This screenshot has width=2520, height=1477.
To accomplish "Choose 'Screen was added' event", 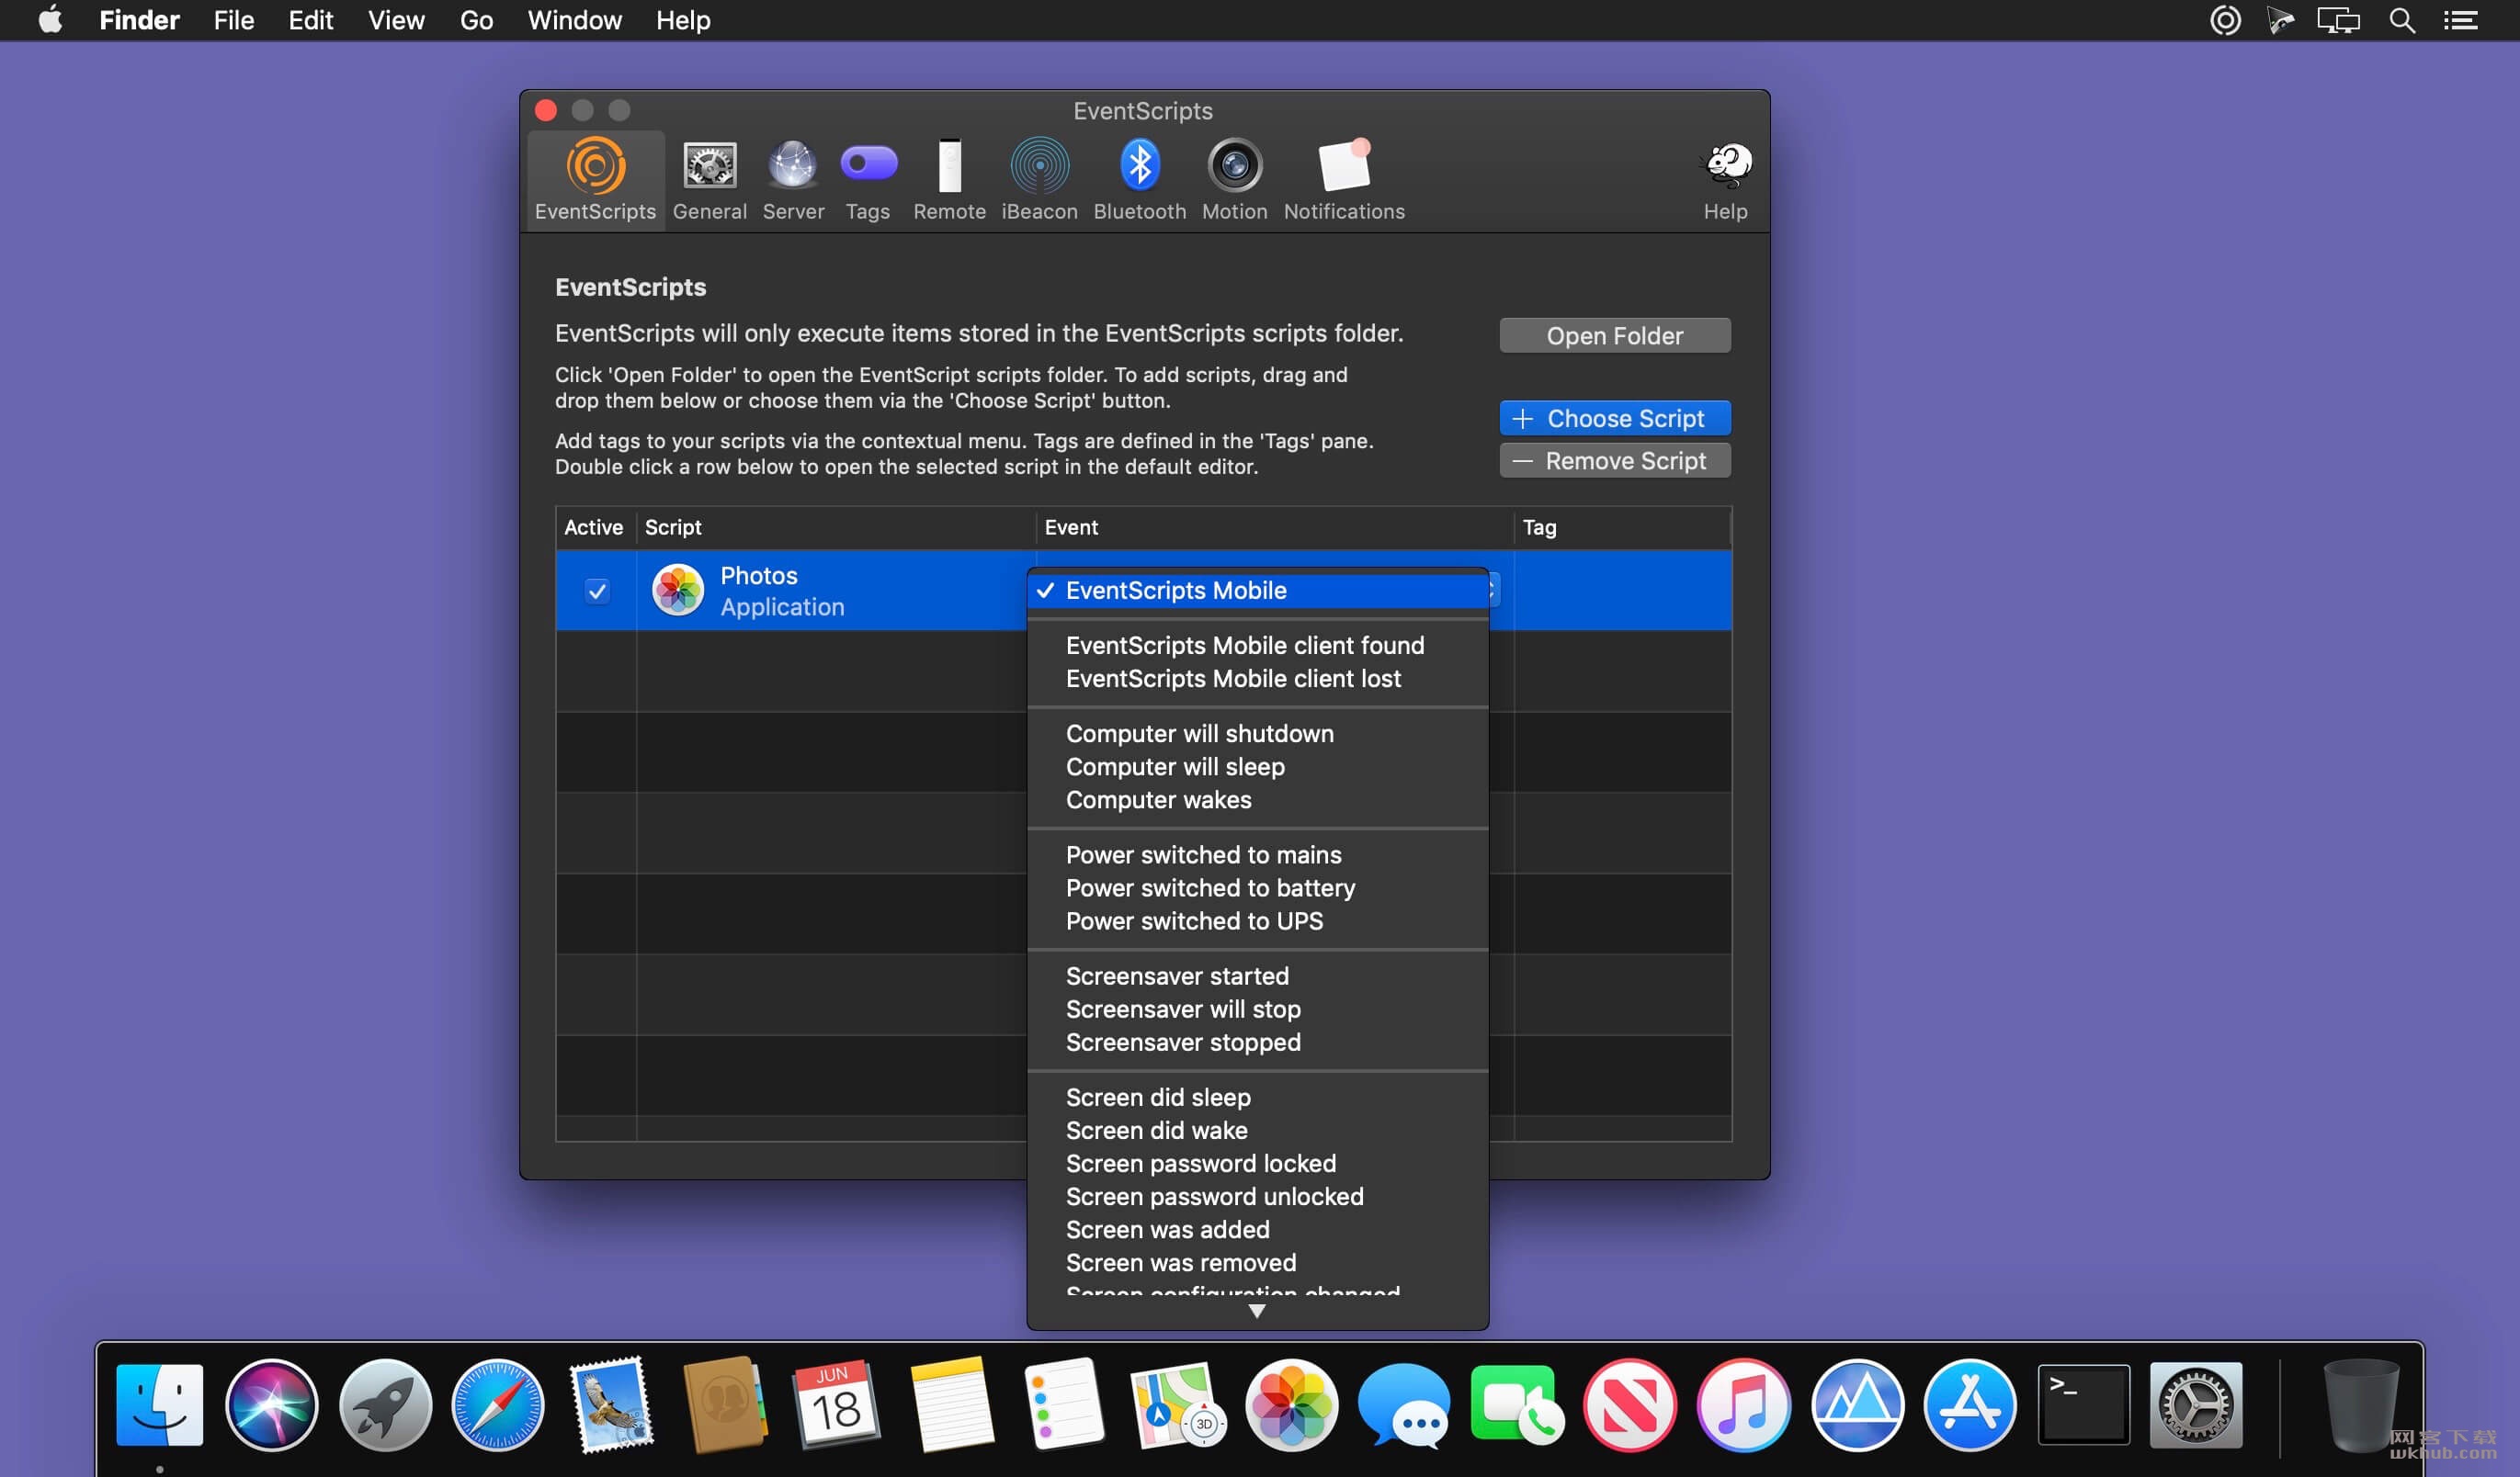I will click(1258, 1228).
